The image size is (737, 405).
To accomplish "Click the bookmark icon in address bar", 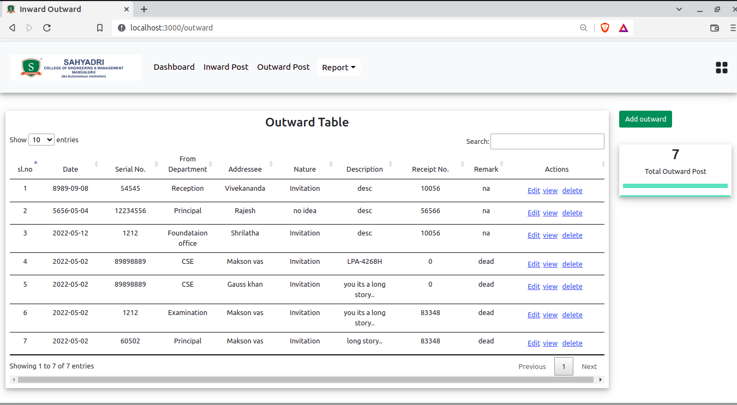I will pos(100,27).
